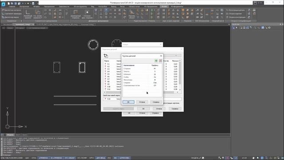Create a new document from quick access

(x=8, y=3)
